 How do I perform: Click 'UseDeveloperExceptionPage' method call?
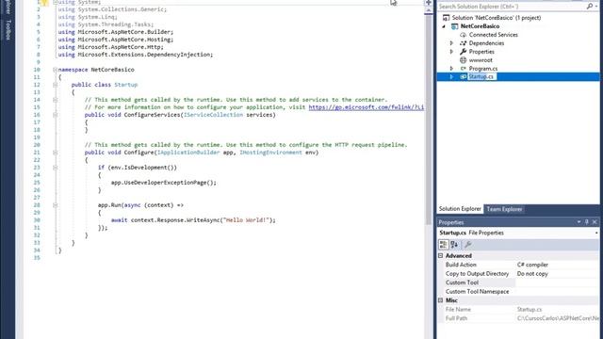166,182
